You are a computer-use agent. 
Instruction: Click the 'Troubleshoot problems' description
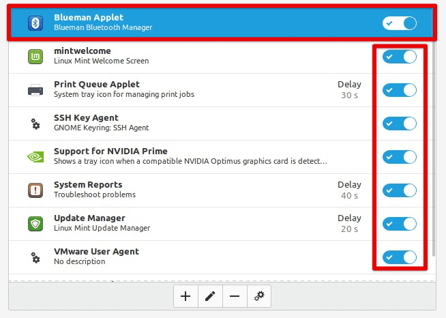pos(95,194)
